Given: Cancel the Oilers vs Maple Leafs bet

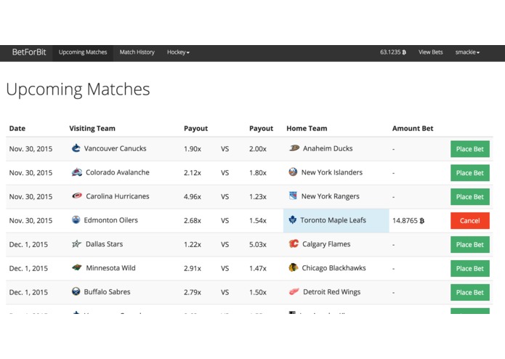Looking at the screenshot, I should tap(470, 220).
